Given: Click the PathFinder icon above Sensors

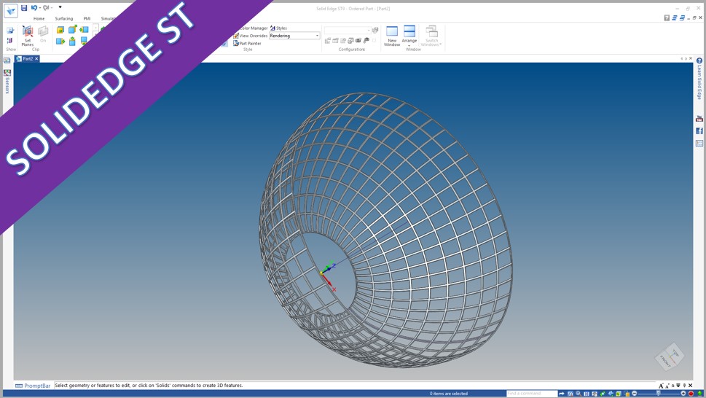Looking at the screenshot, I should click(x=7, y=61).
